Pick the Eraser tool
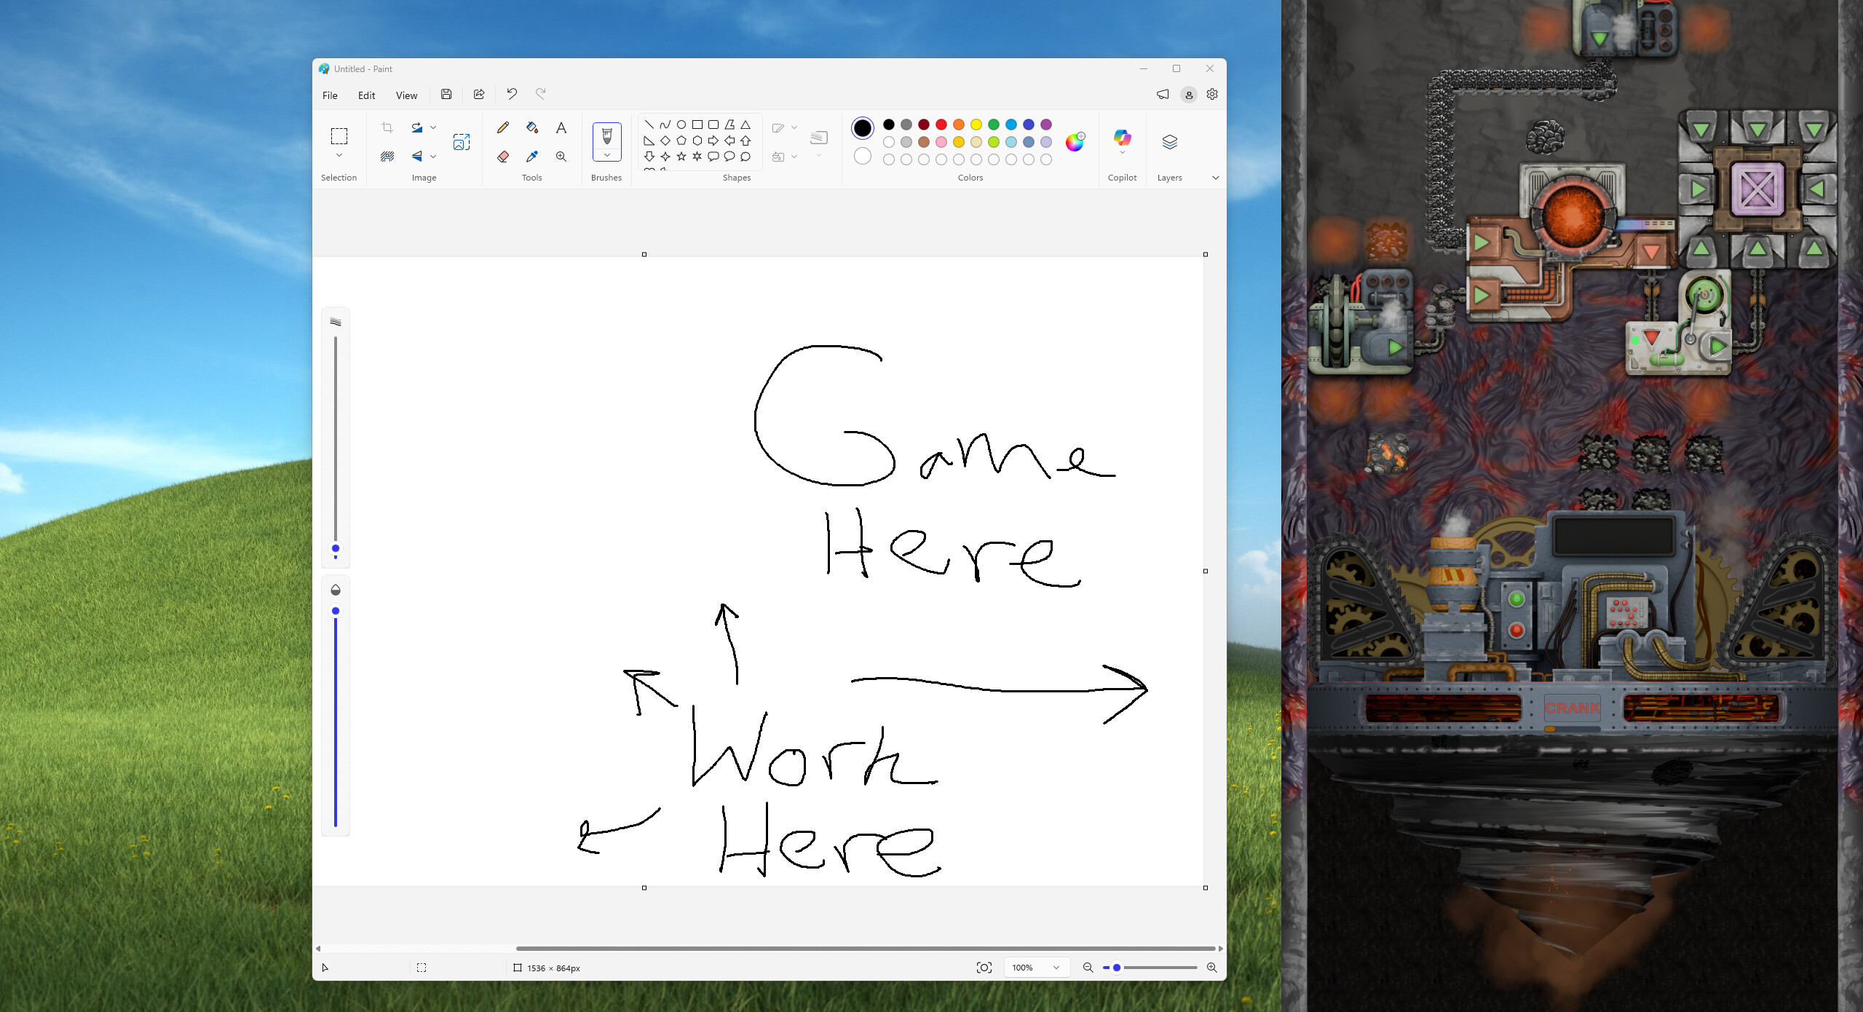The width and height of the screenshot is (1863, 1012). (502, 157)
